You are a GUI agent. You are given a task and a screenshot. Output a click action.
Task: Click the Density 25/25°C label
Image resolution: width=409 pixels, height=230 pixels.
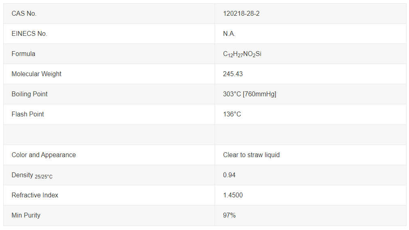(32, 176)
